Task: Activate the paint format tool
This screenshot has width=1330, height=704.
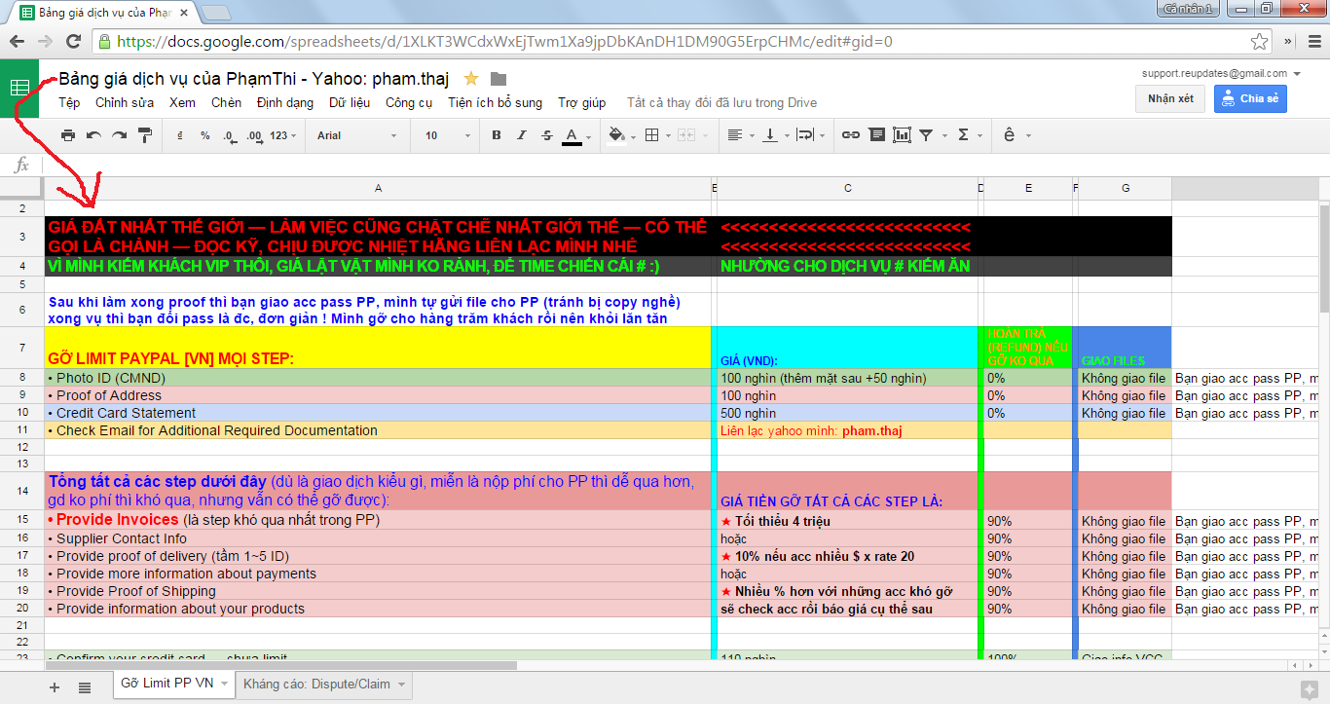Action: pyautogui.click(x=145, y=135)
